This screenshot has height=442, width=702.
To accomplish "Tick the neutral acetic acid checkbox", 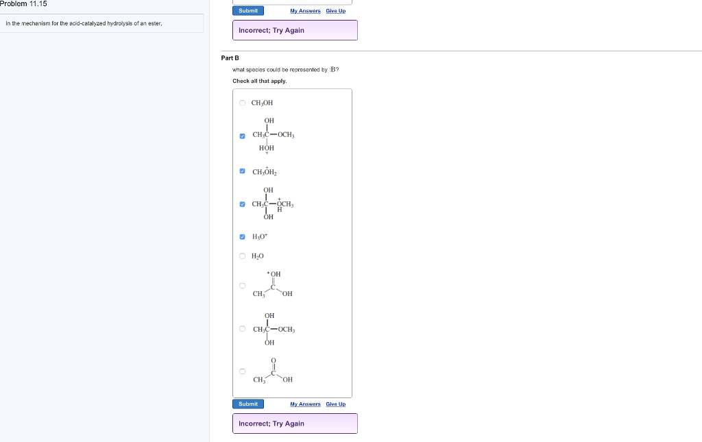I will pyautogui.click(x=242, y=371).
